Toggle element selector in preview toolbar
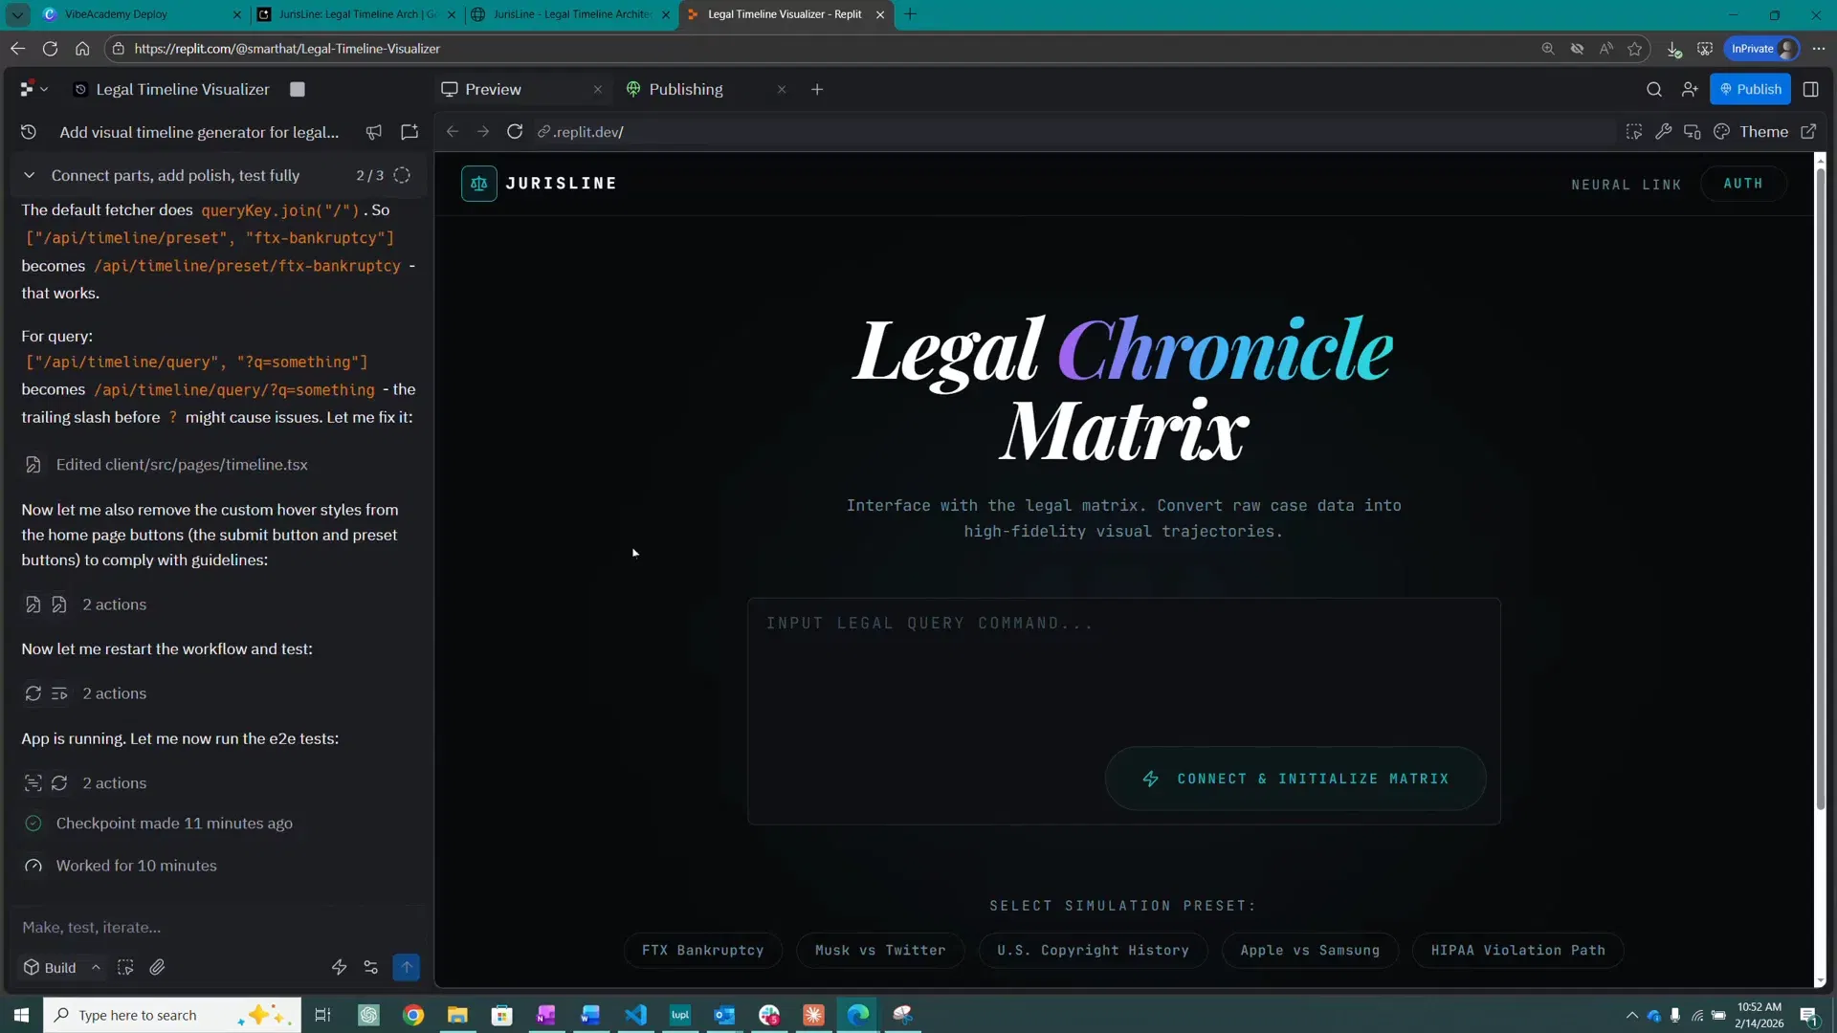The image size is (1837, 1033). 1633,132
